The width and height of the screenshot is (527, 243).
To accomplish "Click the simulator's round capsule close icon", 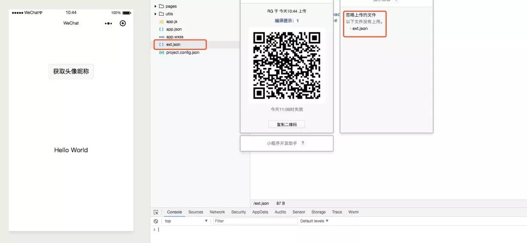I will tap(122, 23).
